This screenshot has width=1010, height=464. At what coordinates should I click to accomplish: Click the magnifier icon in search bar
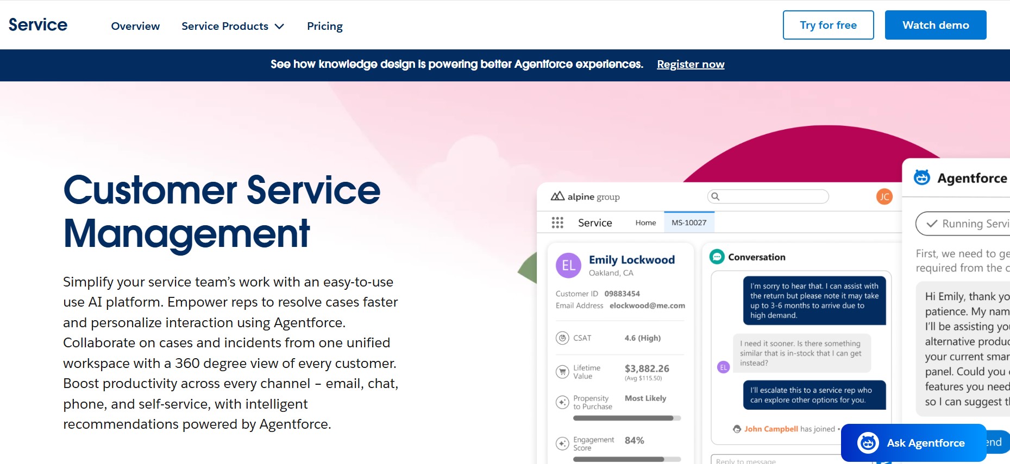coord(716,196)
